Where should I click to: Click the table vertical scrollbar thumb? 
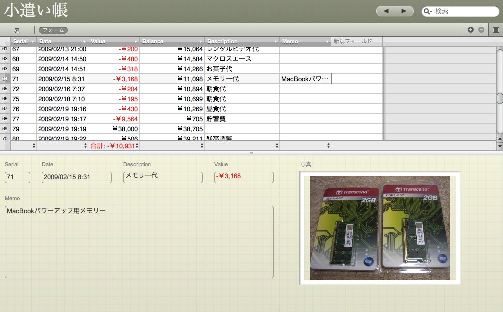pos(500,98)
